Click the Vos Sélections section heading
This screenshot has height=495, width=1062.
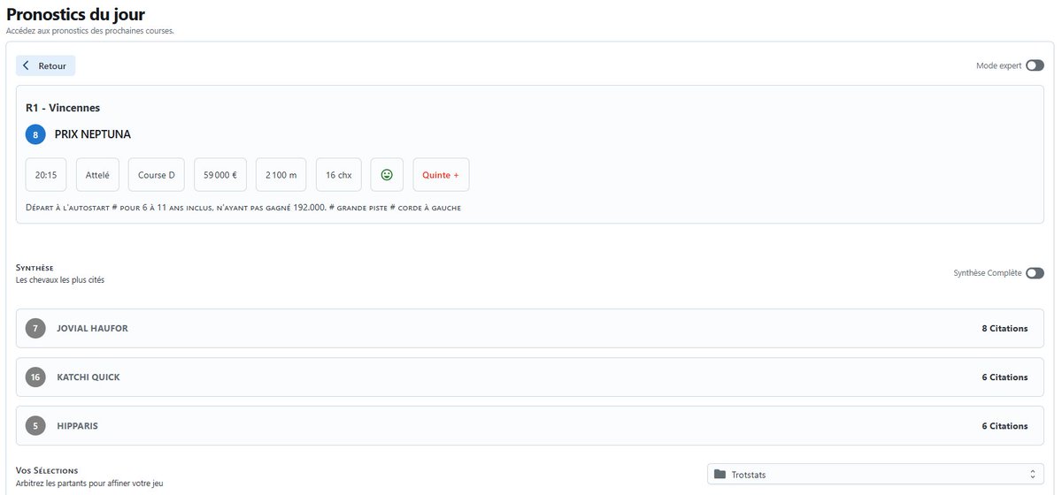coord(47,470)
